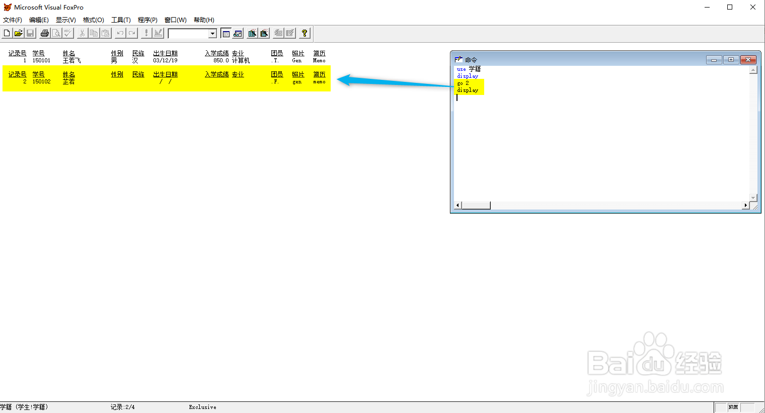
Task: Open the Report Wizard toolbar icon
Action: (264, 33)
